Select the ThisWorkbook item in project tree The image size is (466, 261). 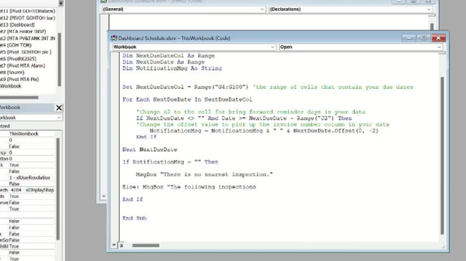(x=11, y=86)
